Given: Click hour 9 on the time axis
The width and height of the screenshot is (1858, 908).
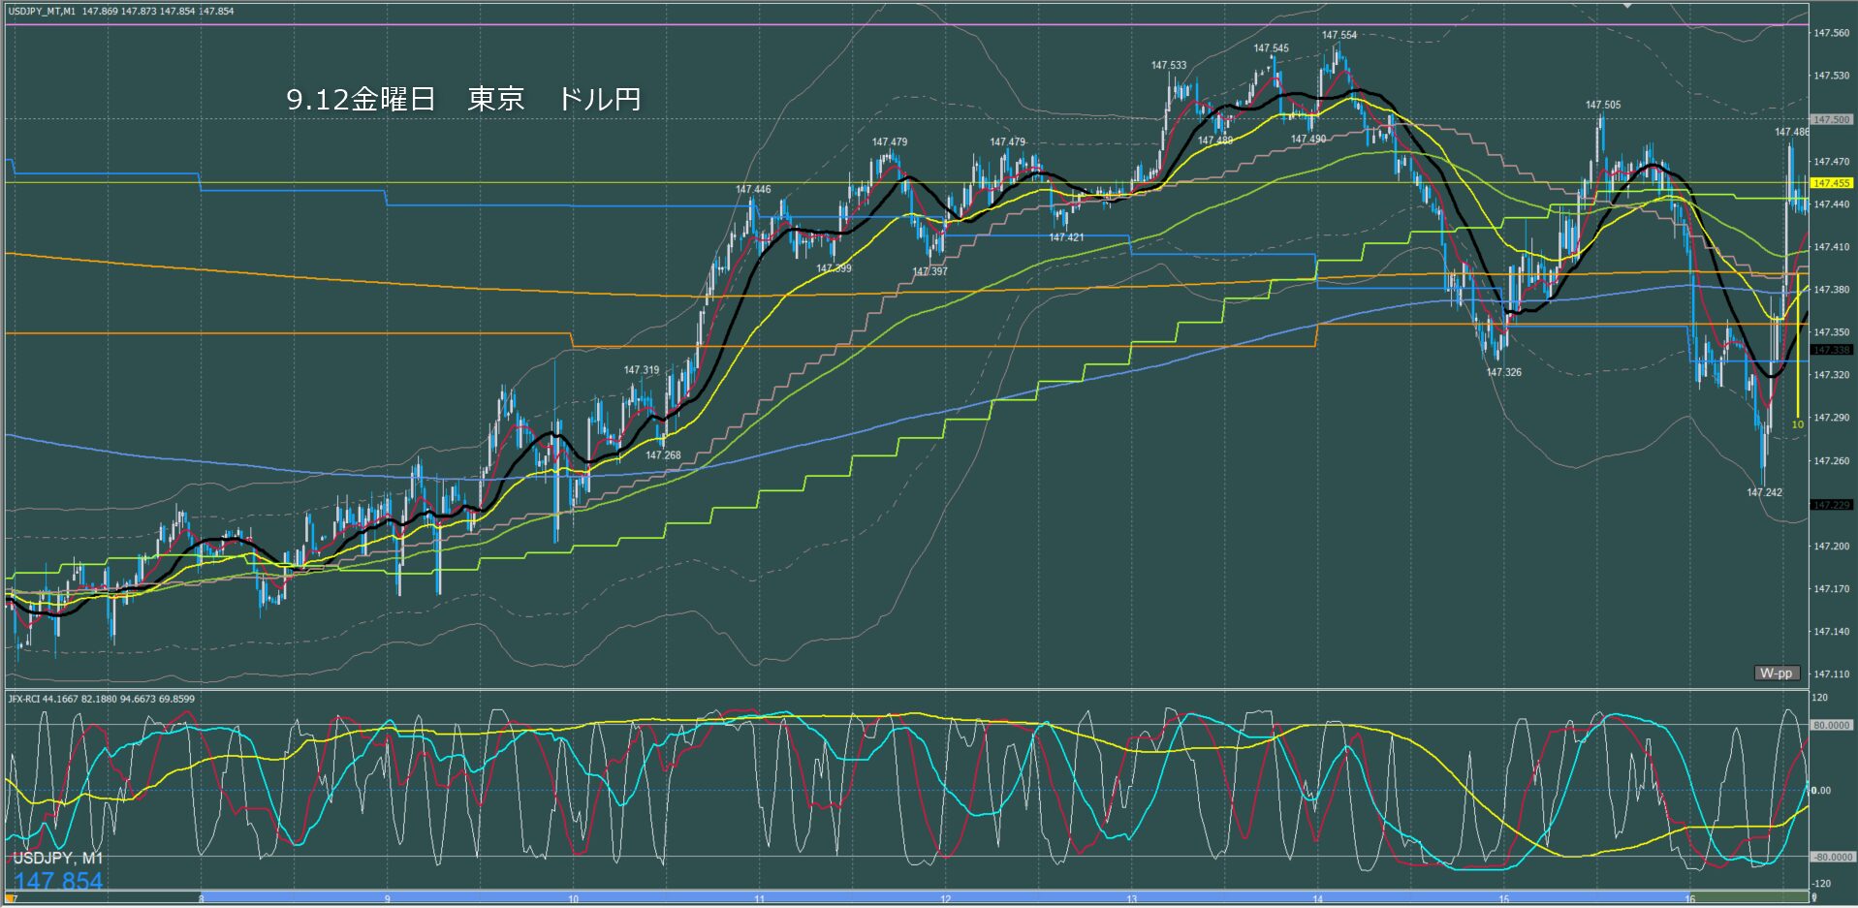Looking at the screenshot, I should click(387, 899).
